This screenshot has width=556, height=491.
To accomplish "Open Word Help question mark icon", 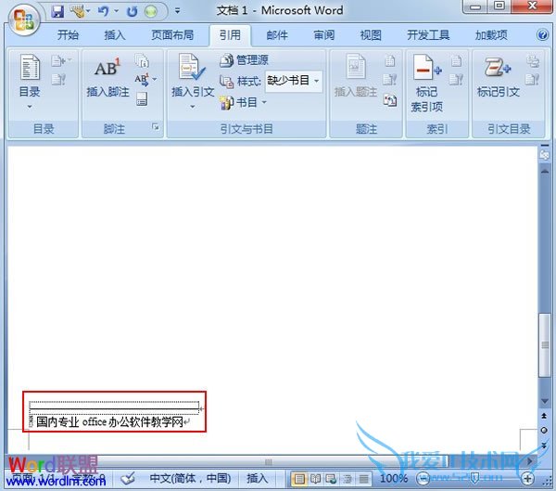I will point(542,35).
